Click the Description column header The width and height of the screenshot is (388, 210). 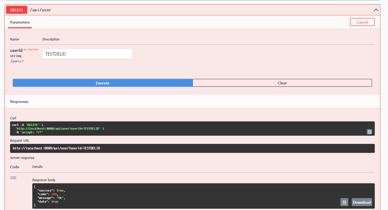tap(51, 39)
